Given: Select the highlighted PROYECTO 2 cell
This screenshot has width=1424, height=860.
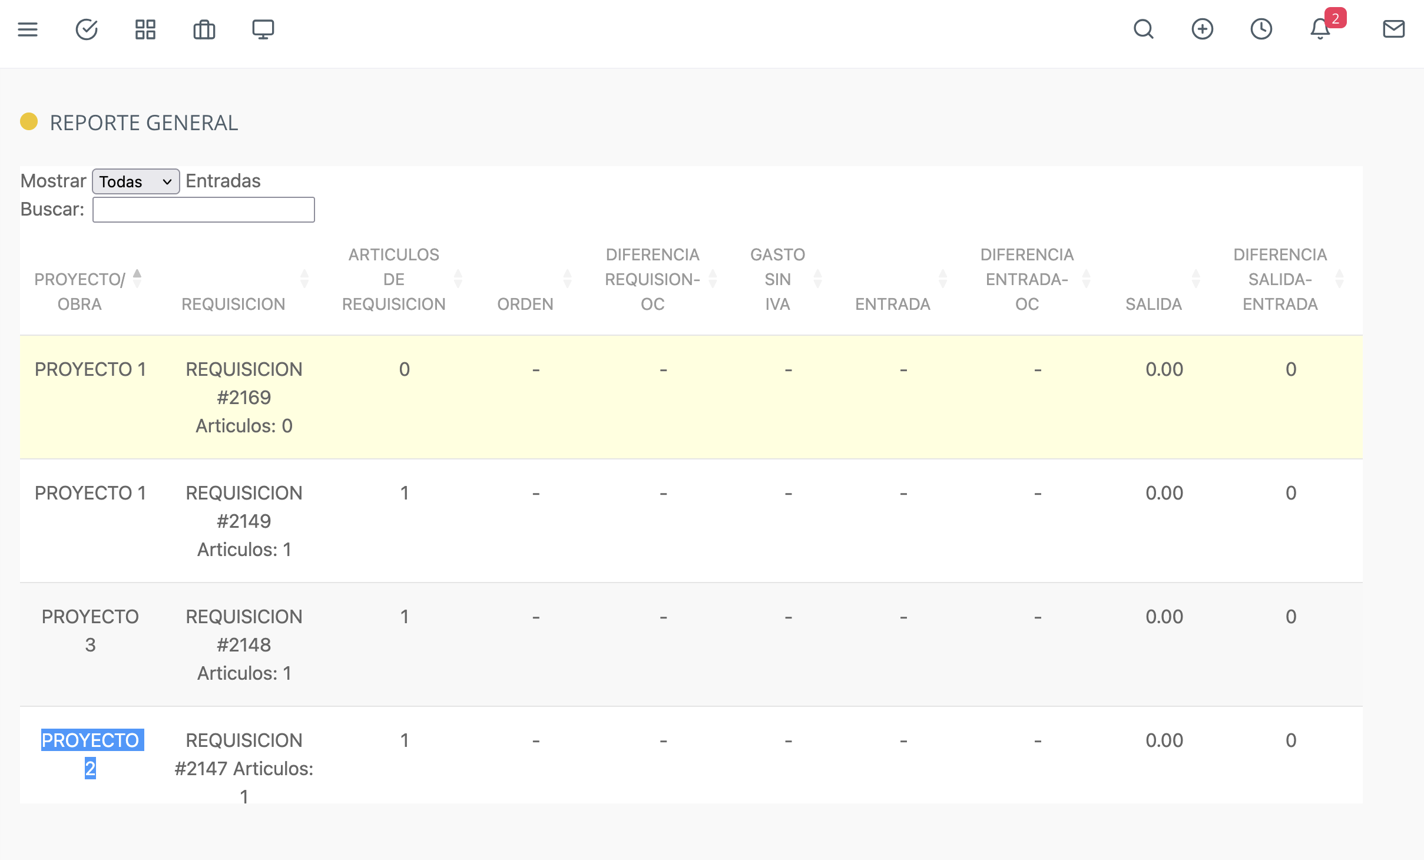Looking at the screenshot, I should [x=91, y=754].
